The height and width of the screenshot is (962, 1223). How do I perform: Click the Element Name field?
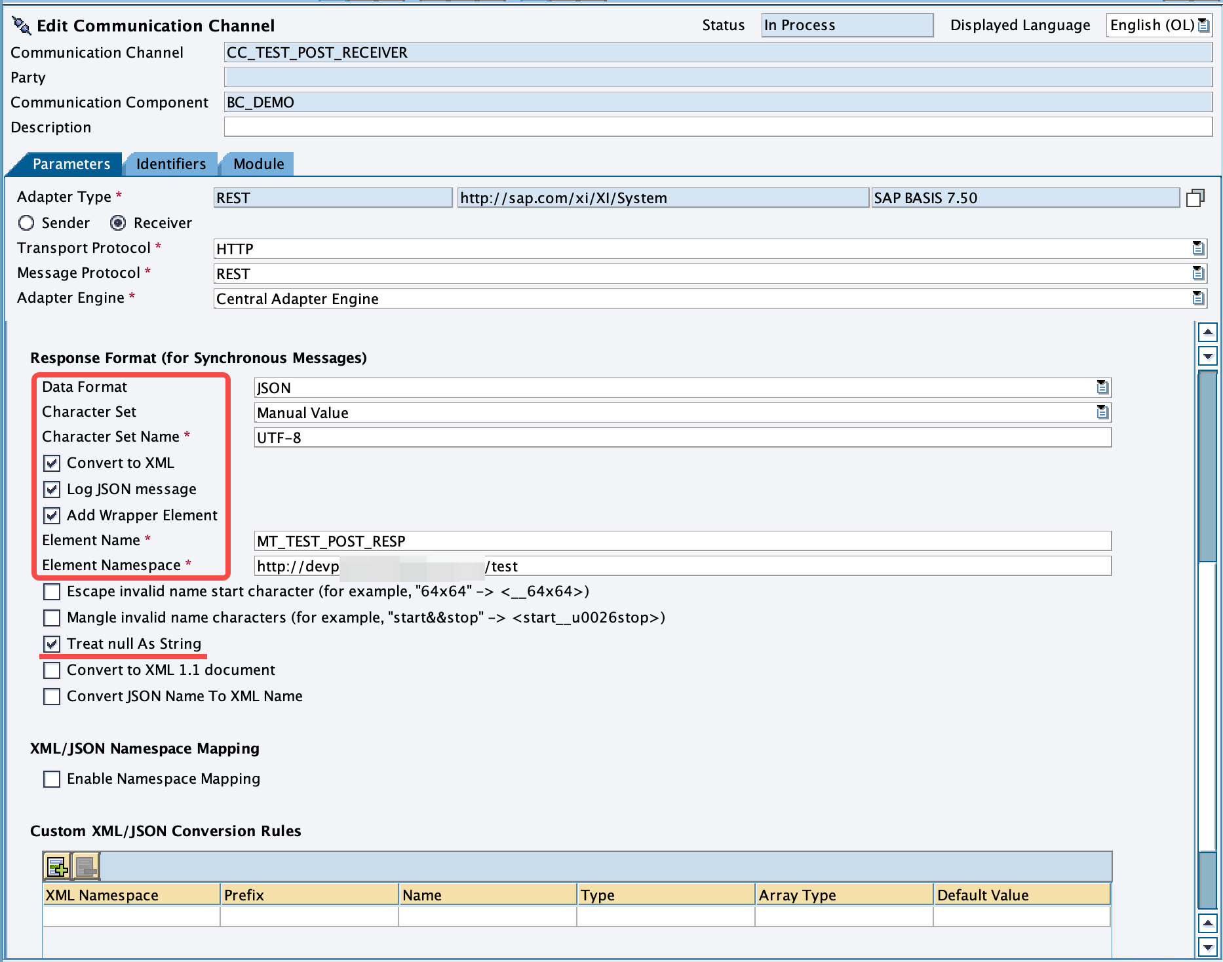[x=683, y=541]
